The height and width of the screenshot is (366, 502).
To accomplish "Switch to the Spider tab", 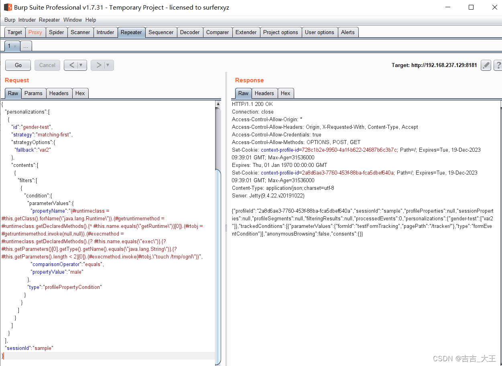I will tap(57, 32).
